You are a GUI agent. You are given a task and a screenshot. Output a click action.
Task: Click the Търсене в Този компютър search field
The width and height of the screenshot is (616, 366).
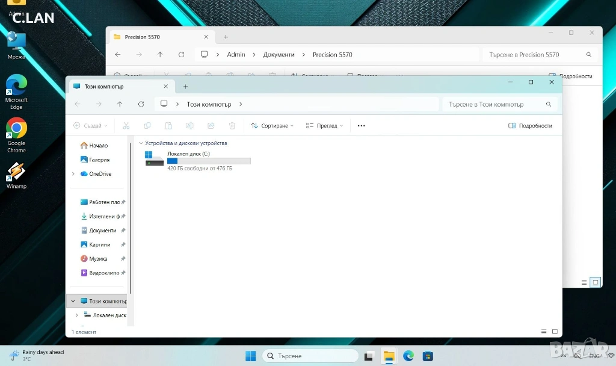tap(493, 104)
